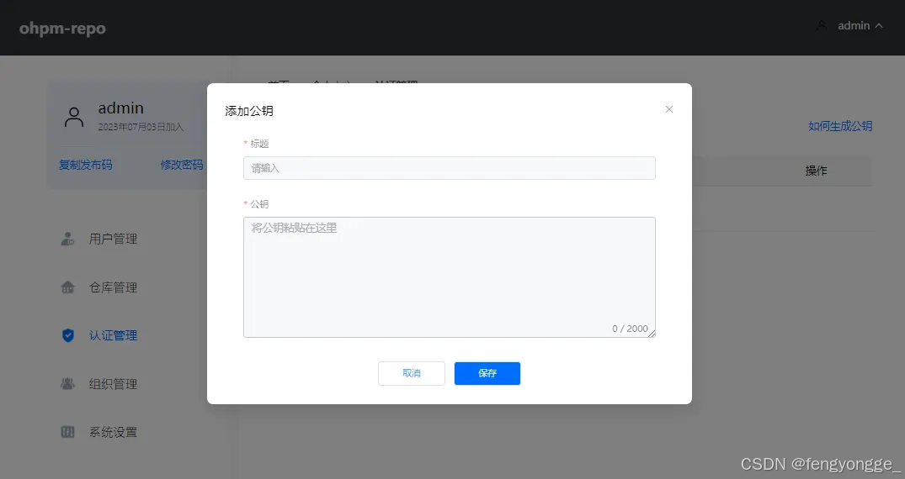This screenshot has width=905, height=479.
Task: Click the 认证管理 shield icon
Action: (67, 335)
